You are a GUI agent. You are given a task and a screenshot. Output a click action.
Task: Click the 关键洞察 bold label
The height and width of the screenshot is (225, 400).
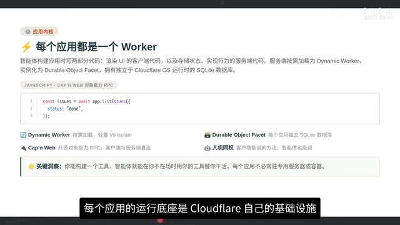point(49,166)
